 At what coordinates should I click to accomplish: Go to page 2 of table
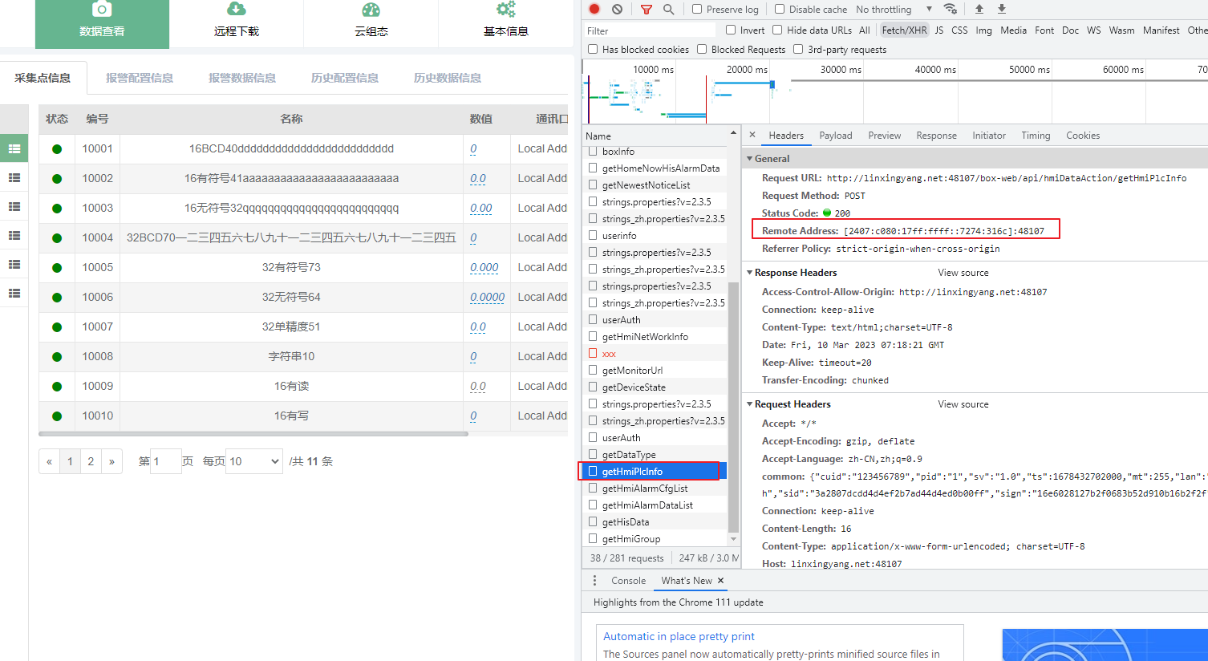tap(91, 461)
